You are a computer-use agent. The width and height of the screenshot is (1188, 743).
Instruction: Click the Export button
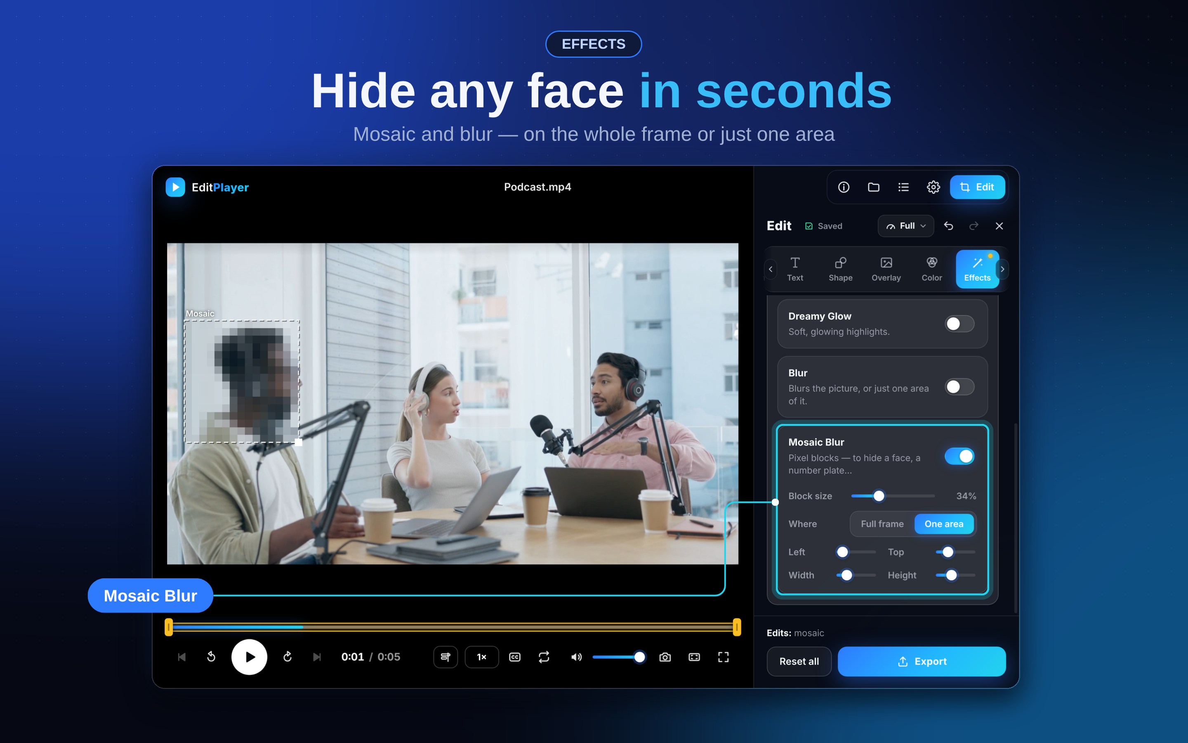(x=922, y=661)
